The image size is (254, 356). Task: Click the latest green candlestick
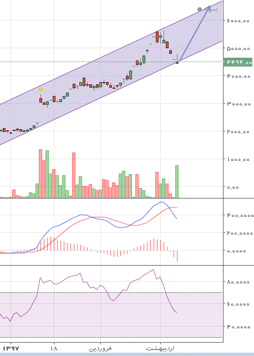pyautogui.click(x=177, y=63)
